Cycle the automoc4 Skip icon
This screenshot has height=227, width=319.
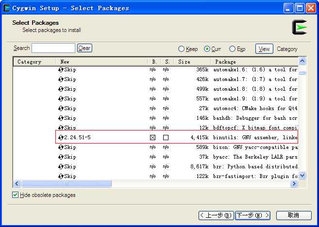coord(61,109)
